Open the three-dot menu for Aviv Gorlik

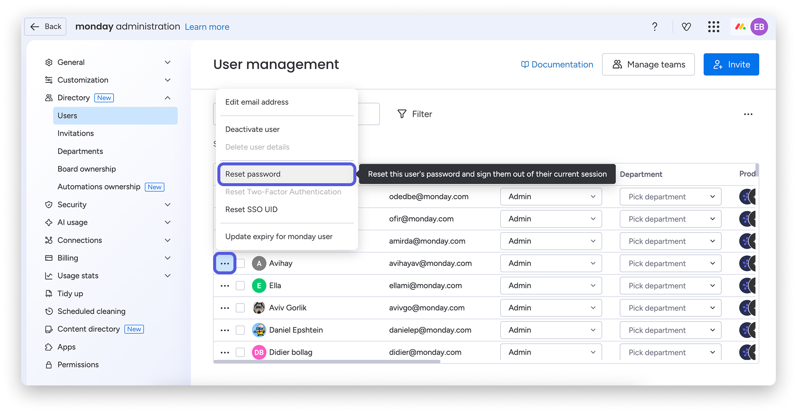pos(225,308)
